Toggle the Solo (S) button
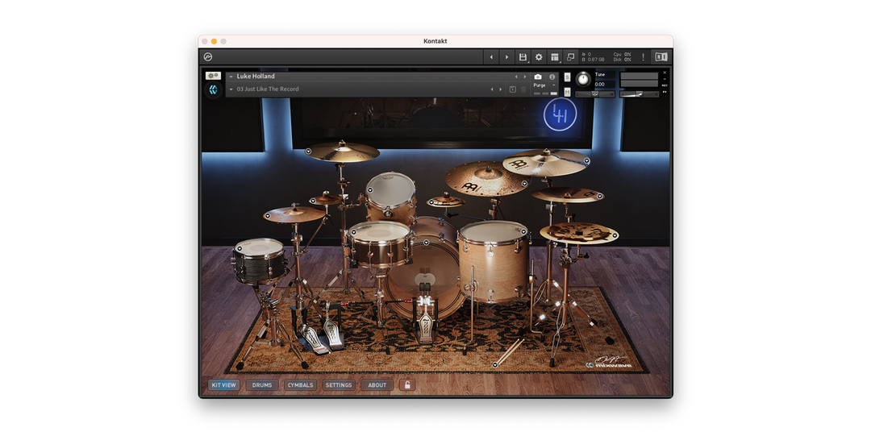Image resolution: width=871 pixels, height=436 pixels. coord(568,77)
